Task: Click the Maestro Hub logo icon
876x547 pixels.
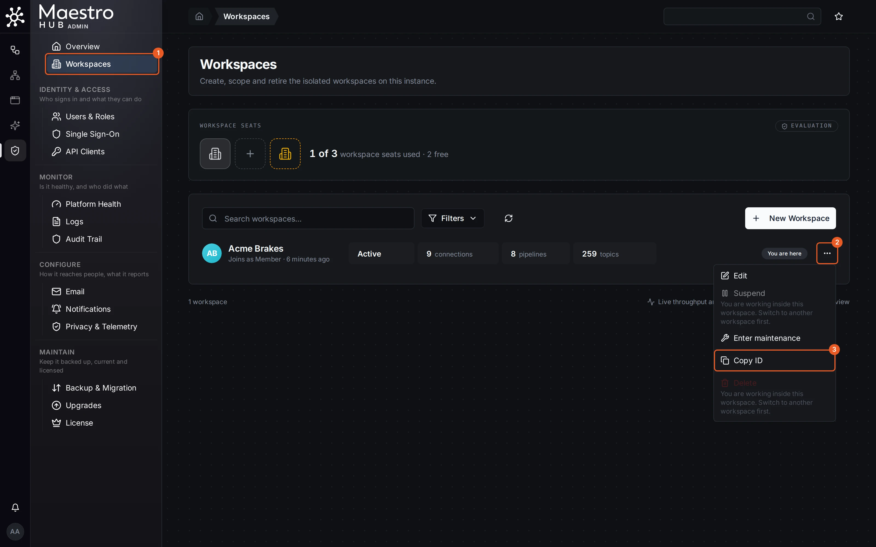Action: [15, 17]
